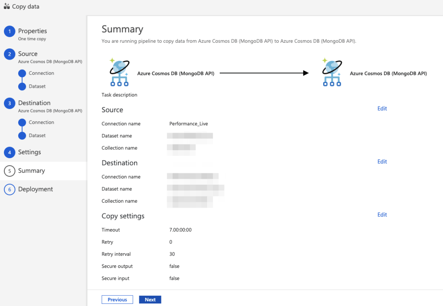Viewport: 443px width, 306px height.
Task: Open Dataset substep under Source
Action: [37, 86]
